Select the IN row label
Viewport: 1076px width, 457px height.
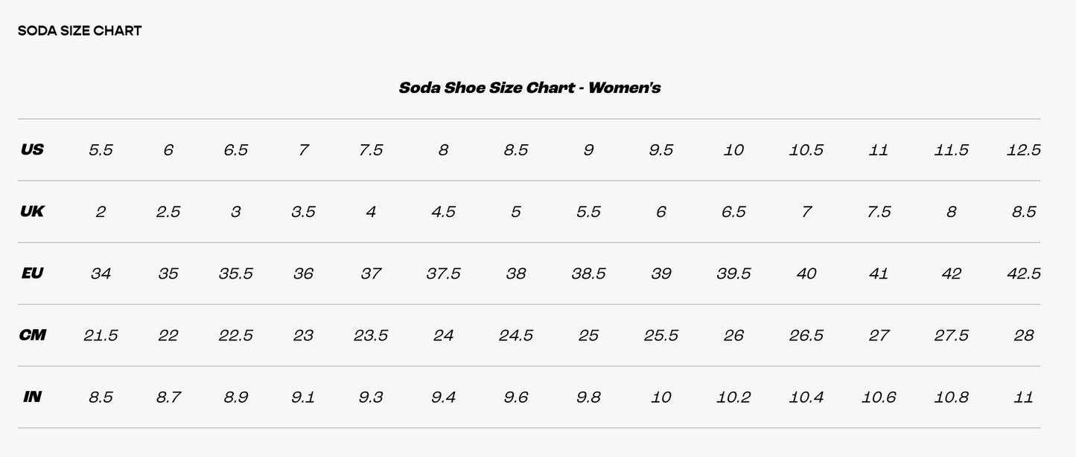(x=32, y=397)
